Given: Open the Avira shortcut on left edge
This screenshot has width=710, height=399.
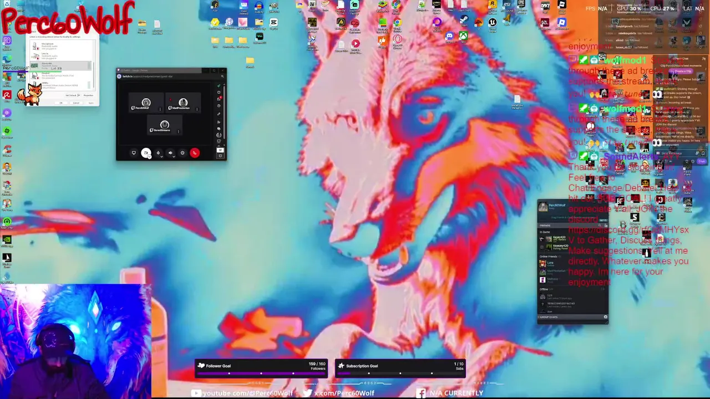Looking at the screenshot, I should point(7,96).
